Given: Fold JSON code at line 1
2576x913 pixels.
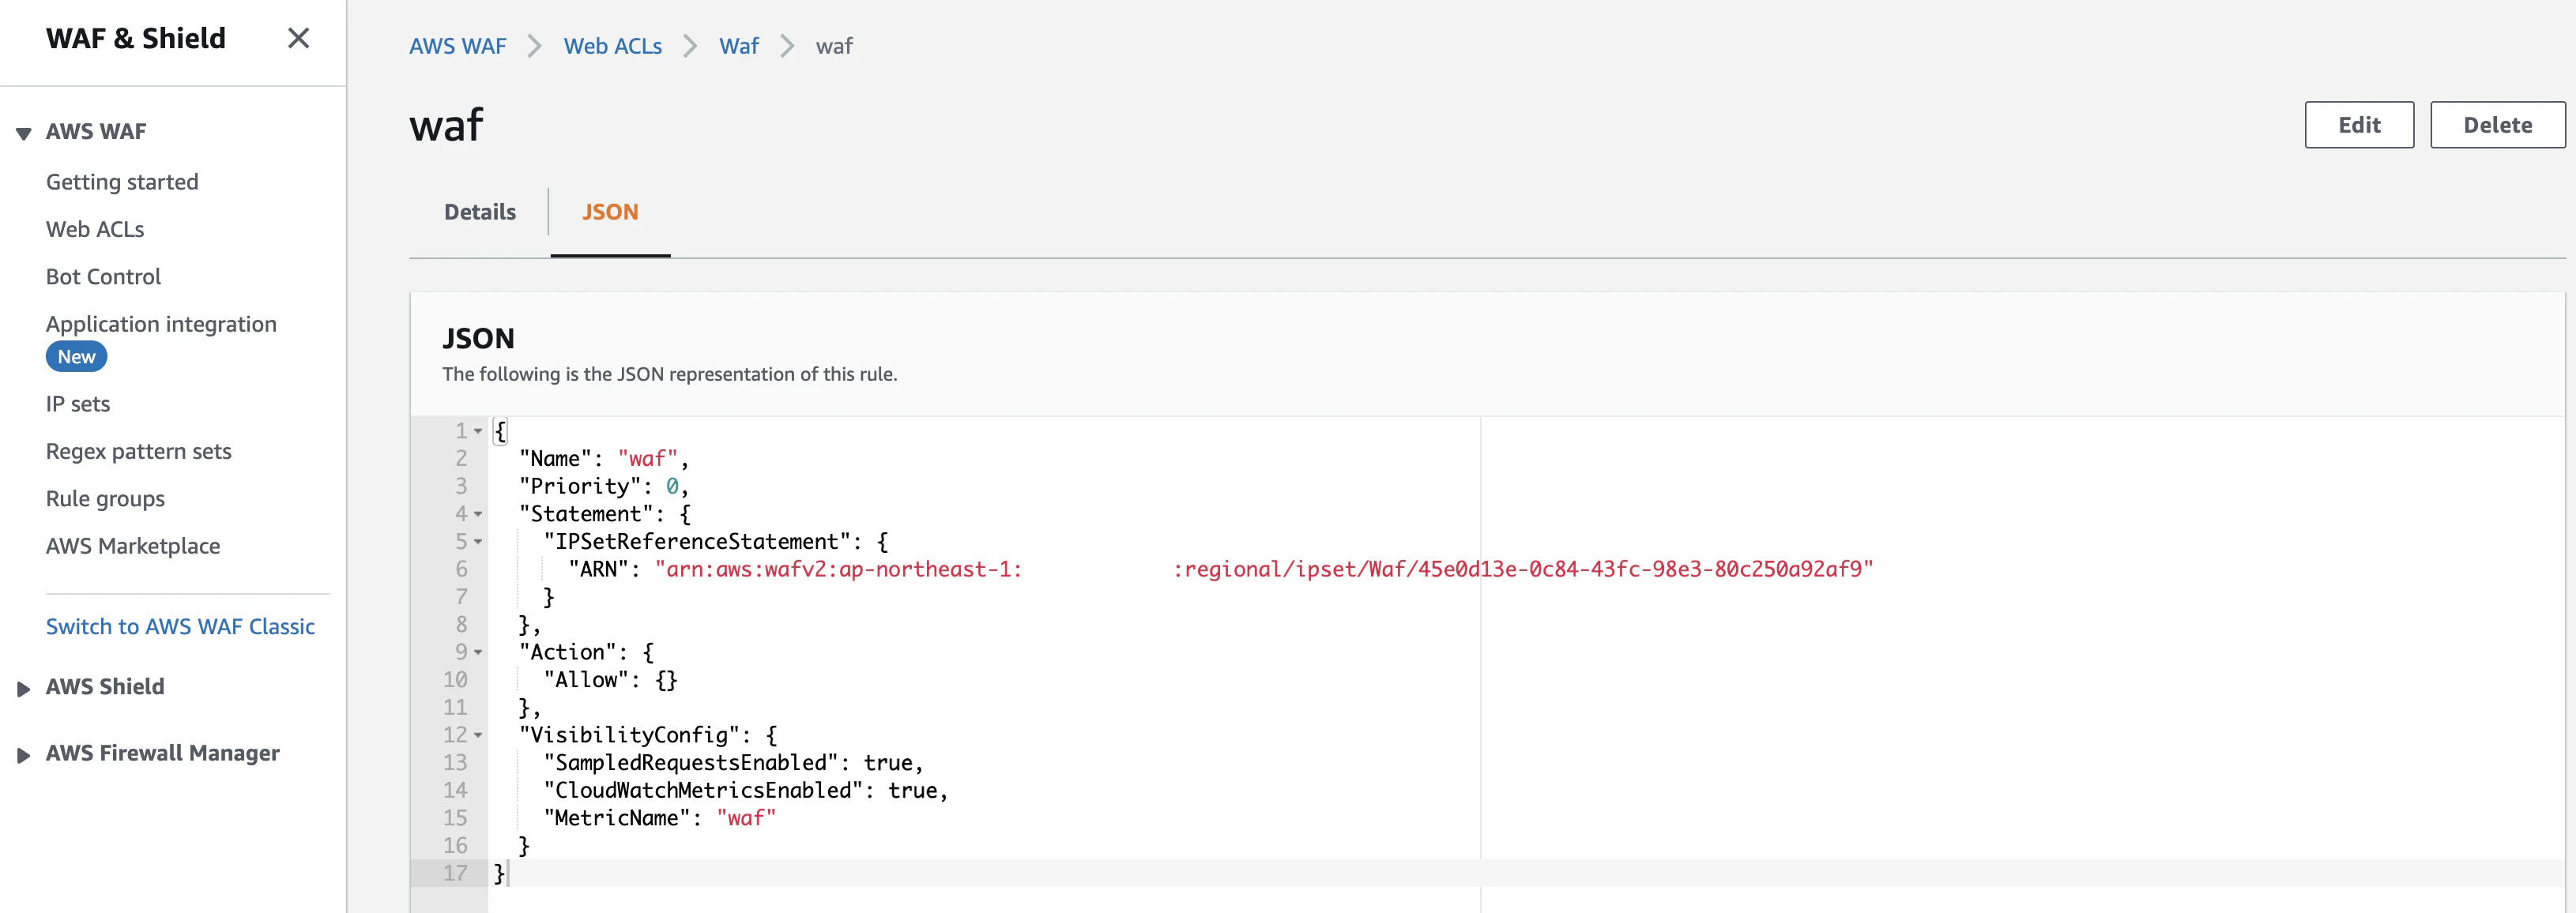Looking at the screenshot, I should coord(478,431).
